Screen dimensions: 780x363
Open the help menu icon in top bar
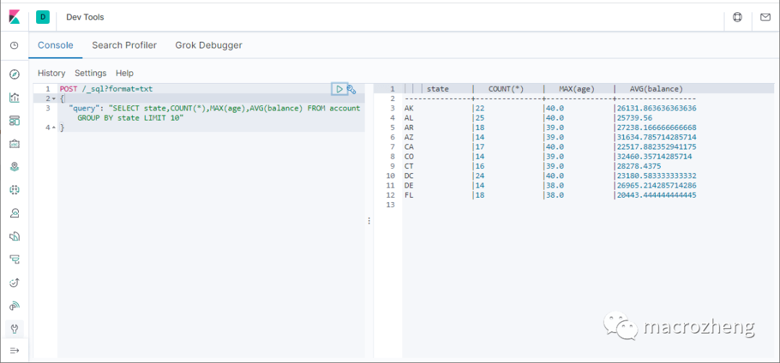coord(737,17)
